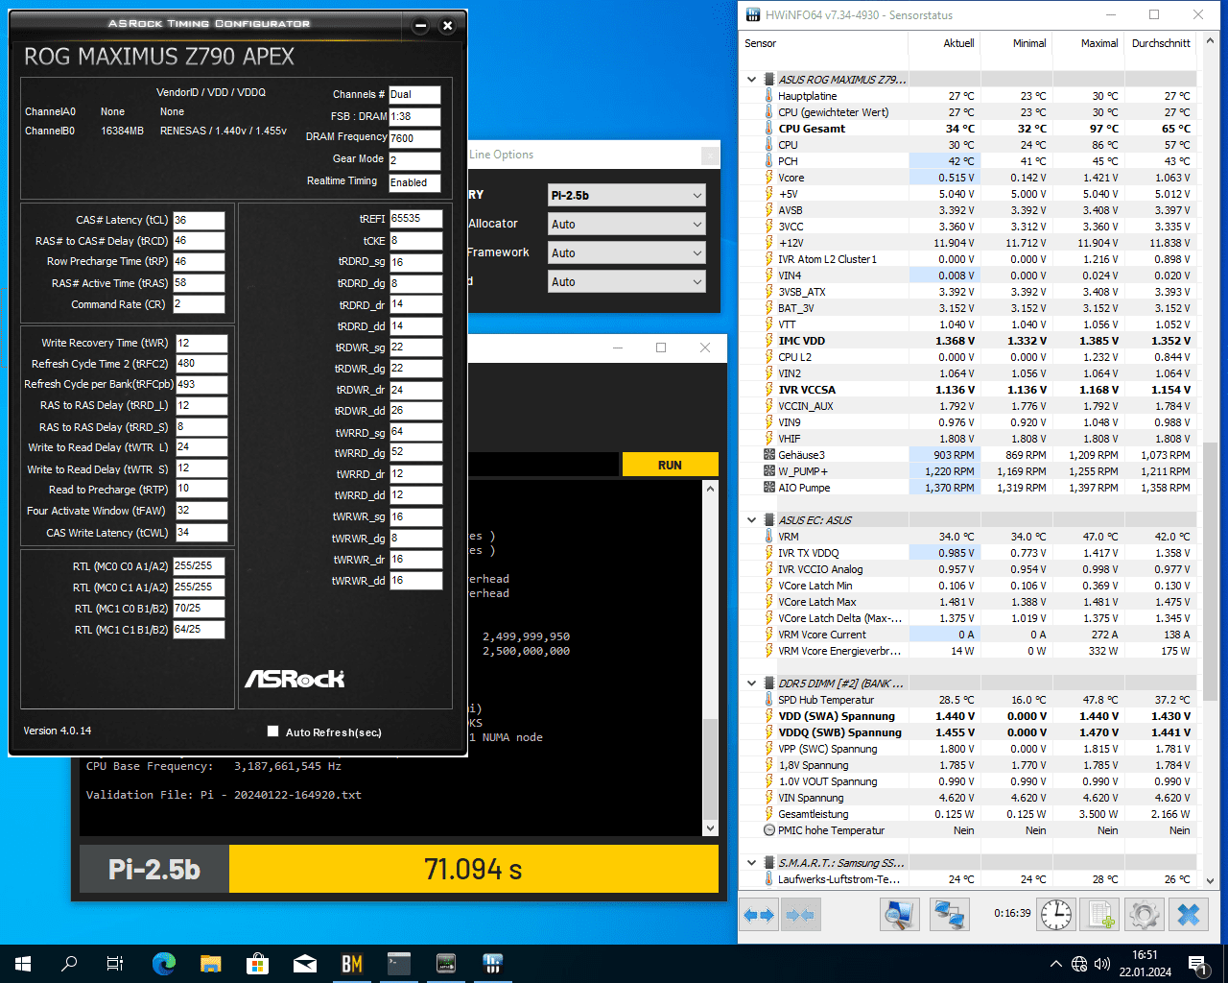Select the IMC VDD sensor row

pyautogui.click(x=969, y=341)
